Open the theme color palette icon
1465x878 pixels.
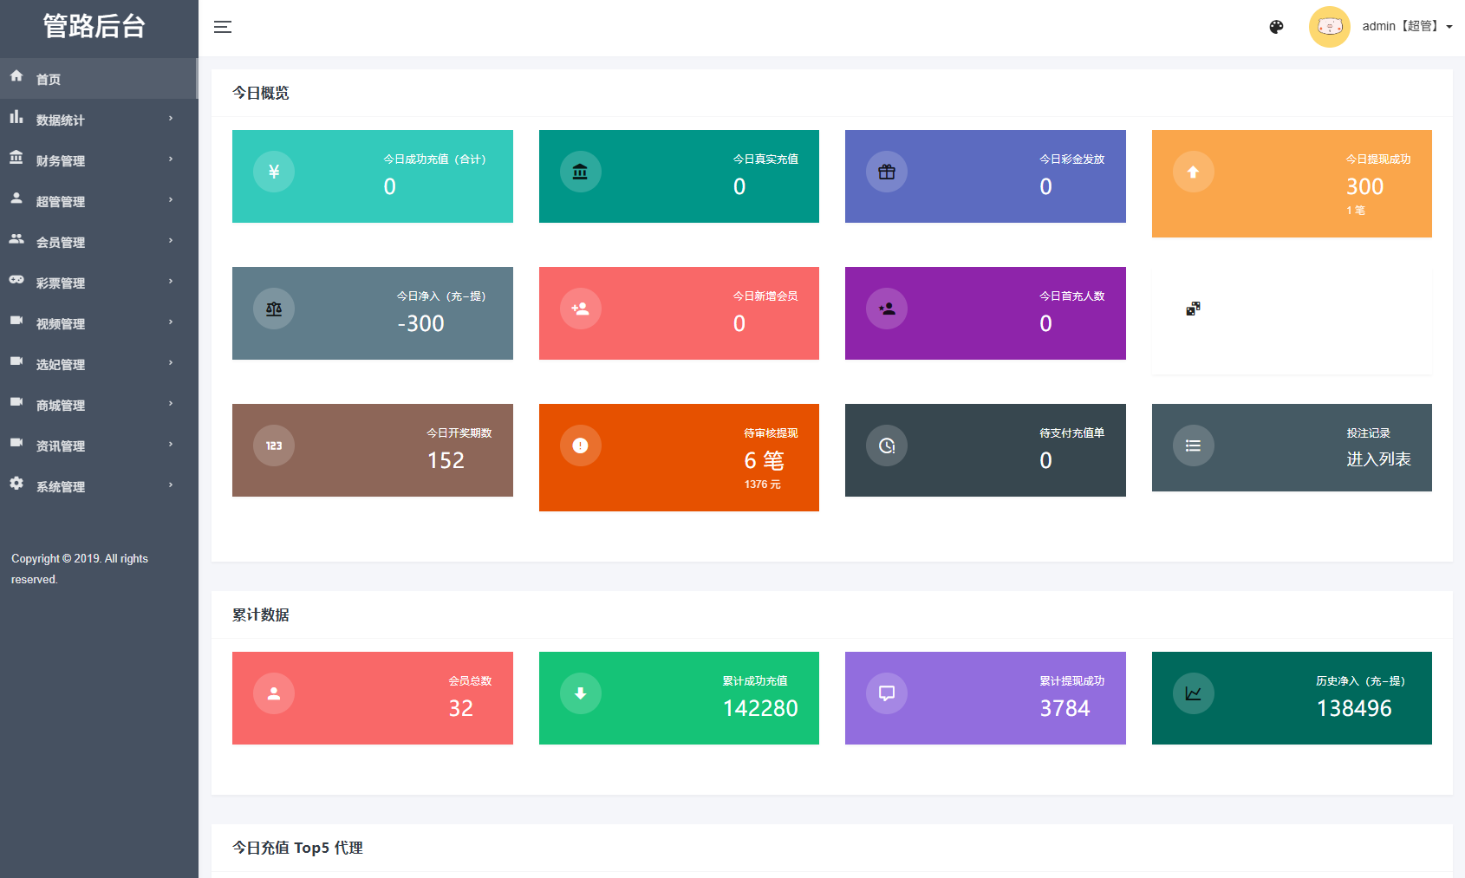1276,27
